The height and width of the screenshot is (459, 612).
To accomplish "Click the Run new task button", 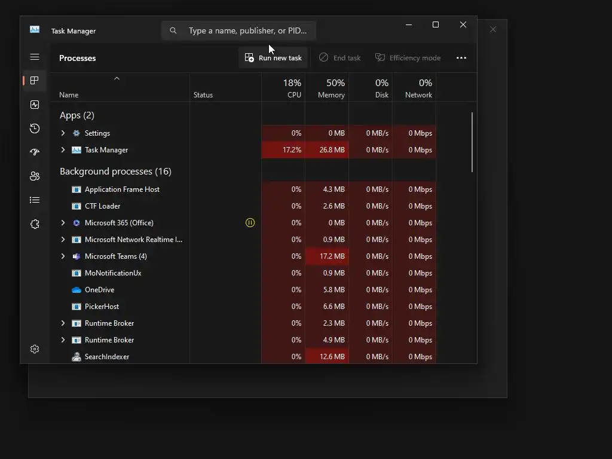I will pos(273,58).
